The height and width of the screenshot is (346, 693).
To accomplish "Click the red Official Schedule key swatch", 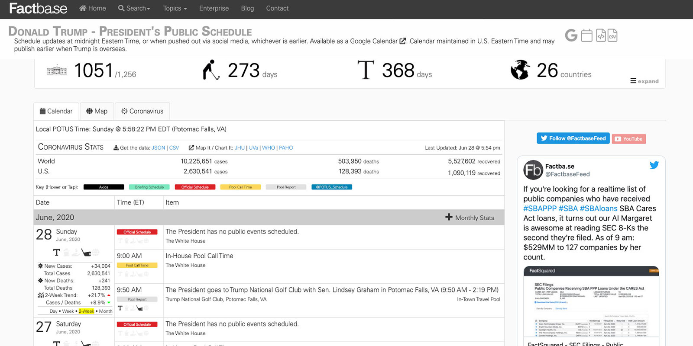I will pos(195,187).
